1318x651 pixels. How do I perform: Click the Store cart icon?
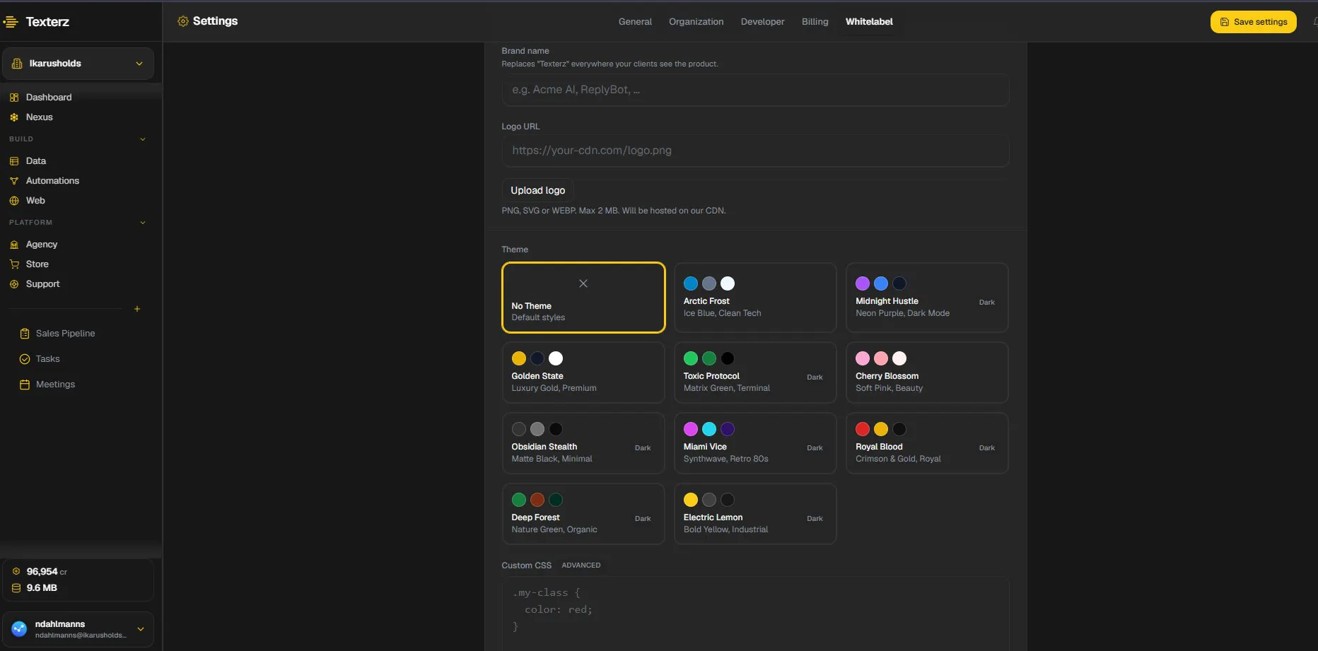(14, 264)
